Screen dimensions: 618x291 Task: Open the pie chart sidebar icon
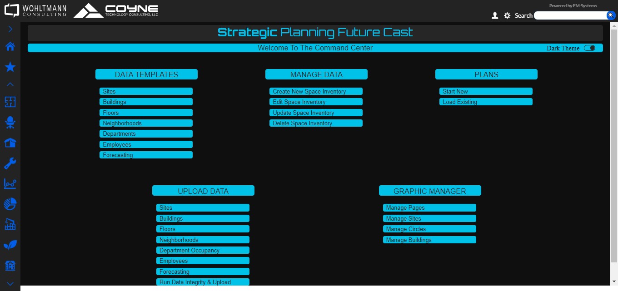[10, 204]
